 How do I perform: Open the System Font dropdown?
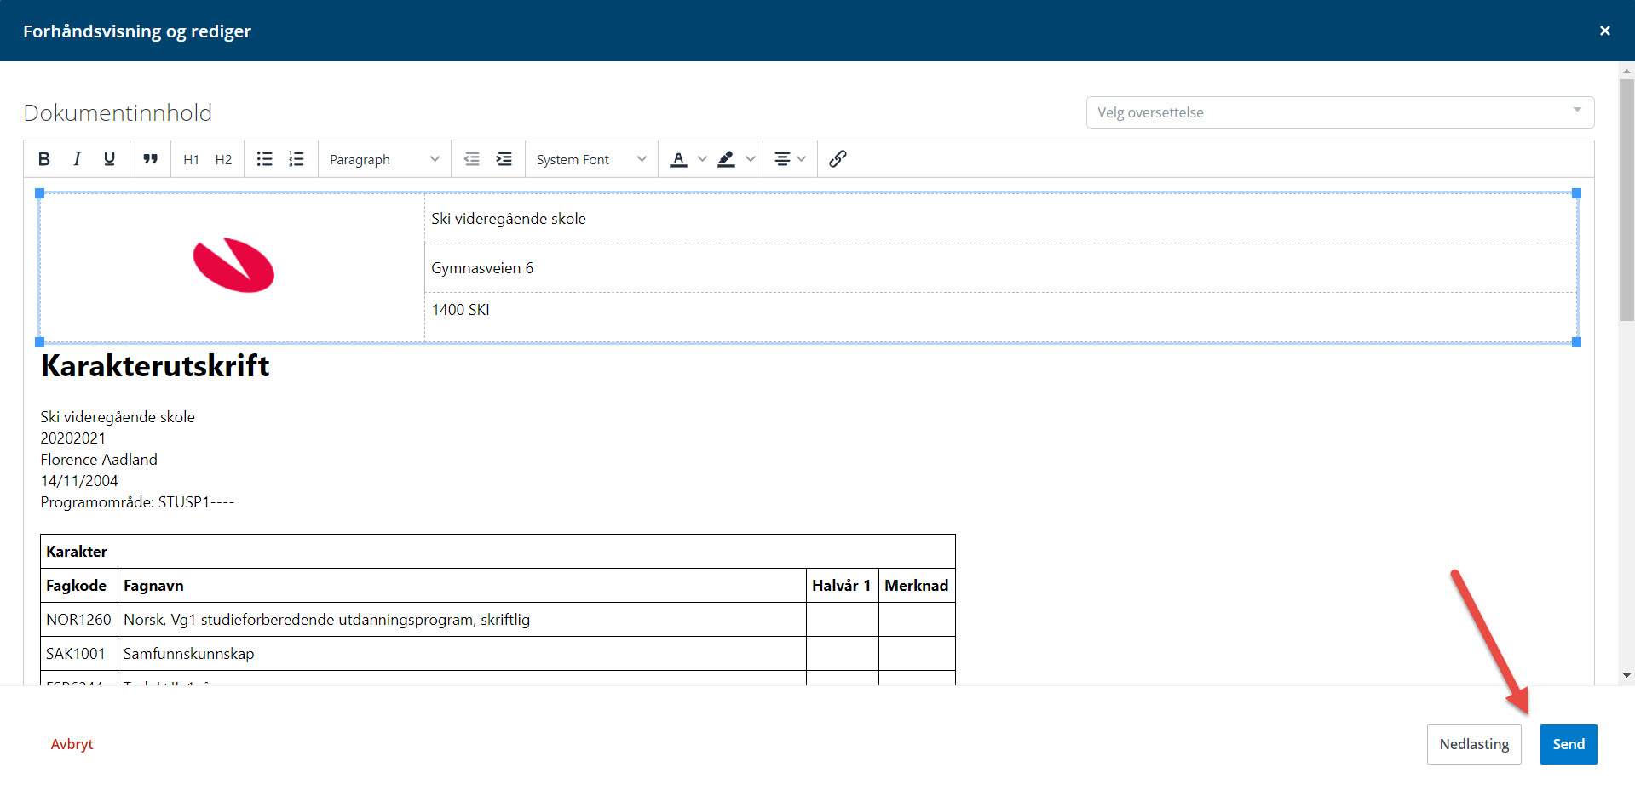coord(590,159)
